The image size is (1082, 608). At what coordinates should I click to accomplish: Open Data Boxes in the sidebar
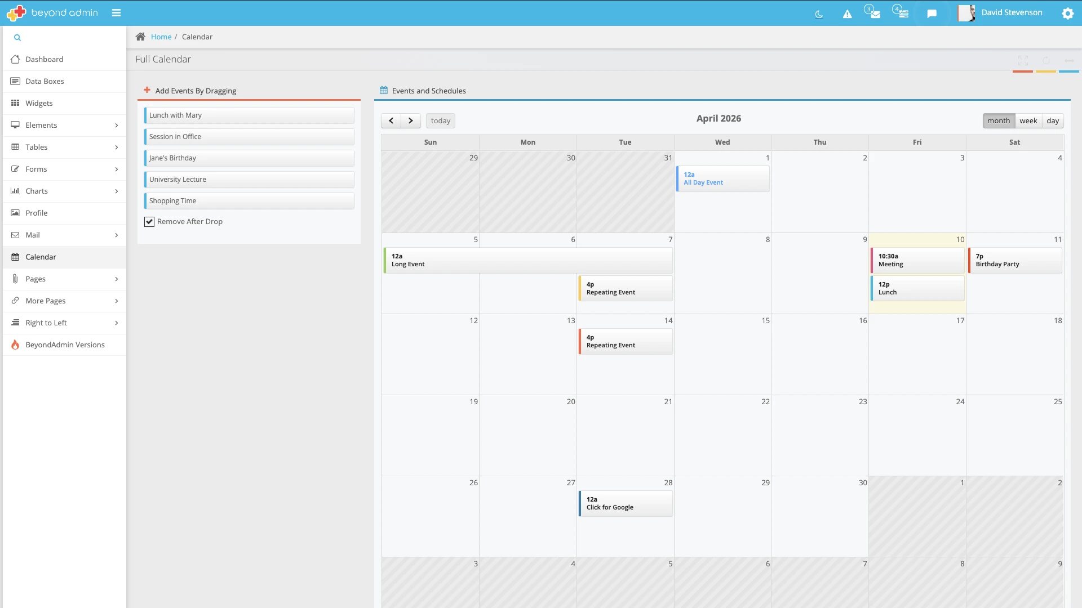tap(64, 82)
